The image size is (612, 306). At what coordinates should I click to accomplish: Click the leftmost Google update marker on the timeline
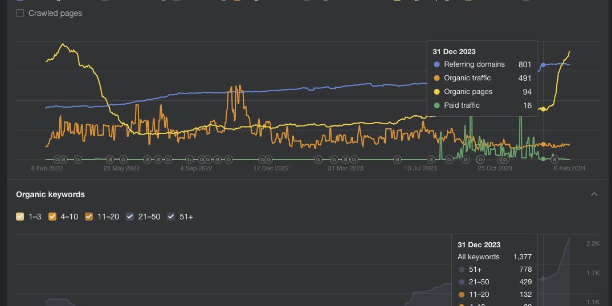(x=56, y=159)
